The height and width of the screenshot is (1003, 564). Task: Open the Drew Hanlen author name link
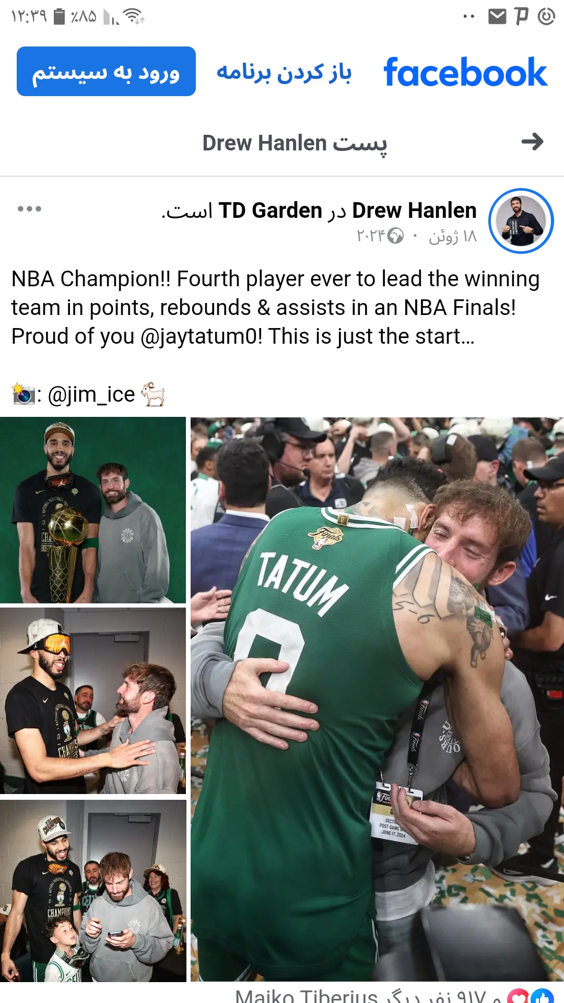(414, 211)
